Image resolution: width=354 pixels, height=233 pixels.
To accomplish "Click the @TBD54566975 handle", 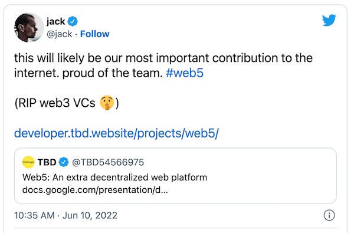I will [108, 162].
